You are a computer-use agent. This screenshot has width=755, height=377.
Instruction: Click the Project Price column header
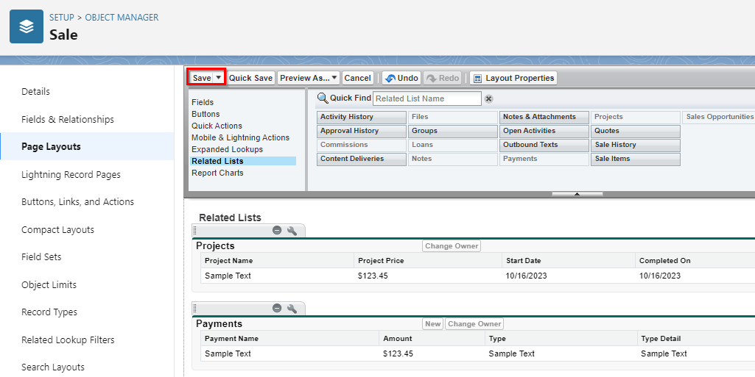coord(381,261)
